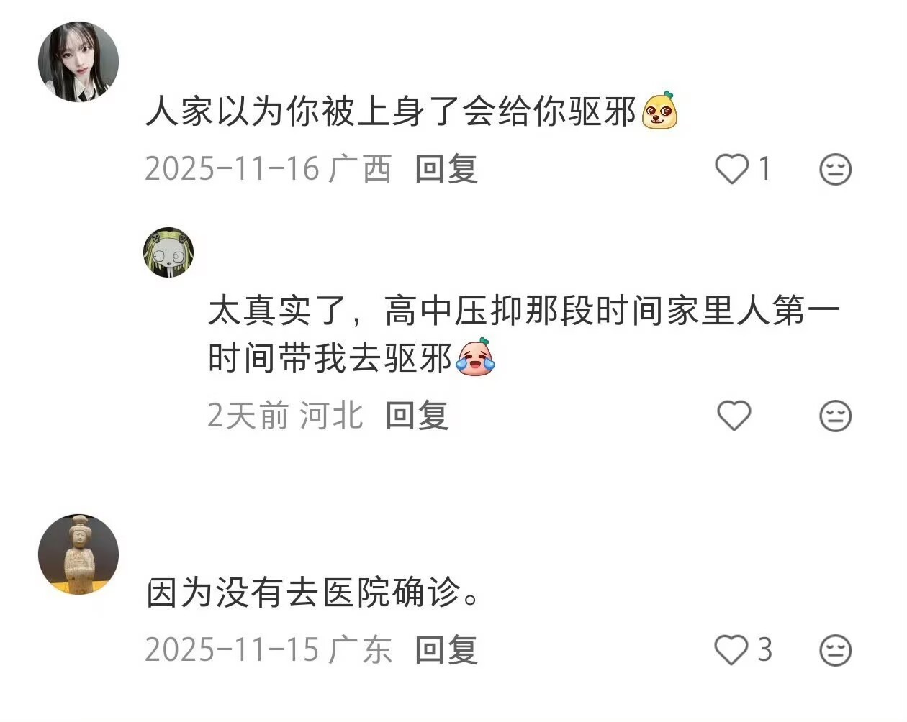Image resolution: width=907 pixels, height=722 pixels.
Task: Reply to the 2025-11-15 Guangdong comment
Action: tap(446, 650)
